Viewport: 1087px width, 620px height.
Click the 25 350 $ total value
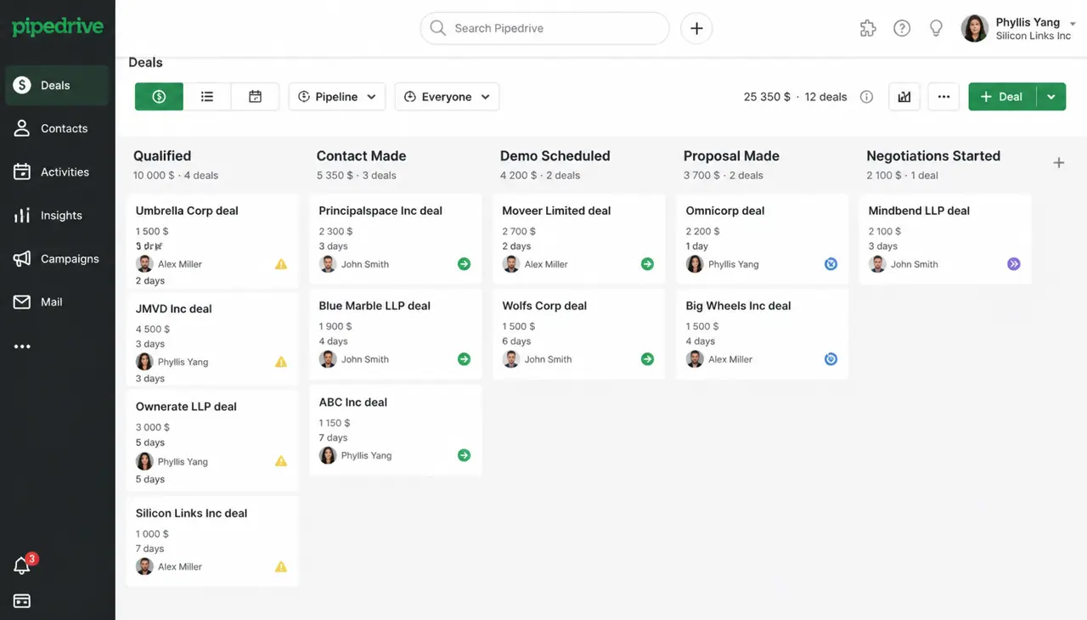tap(767, 97)
